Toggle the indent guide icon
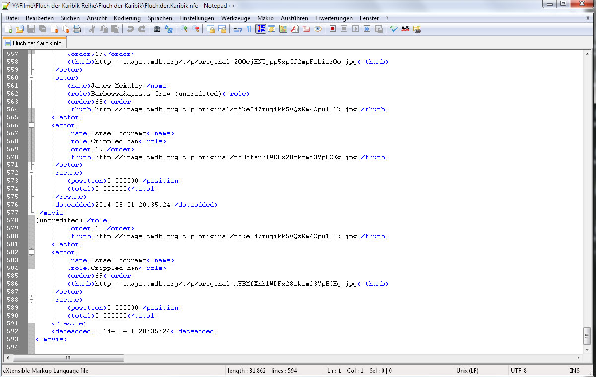The height and width of the screenshot is (377, 596). point(261,29)
